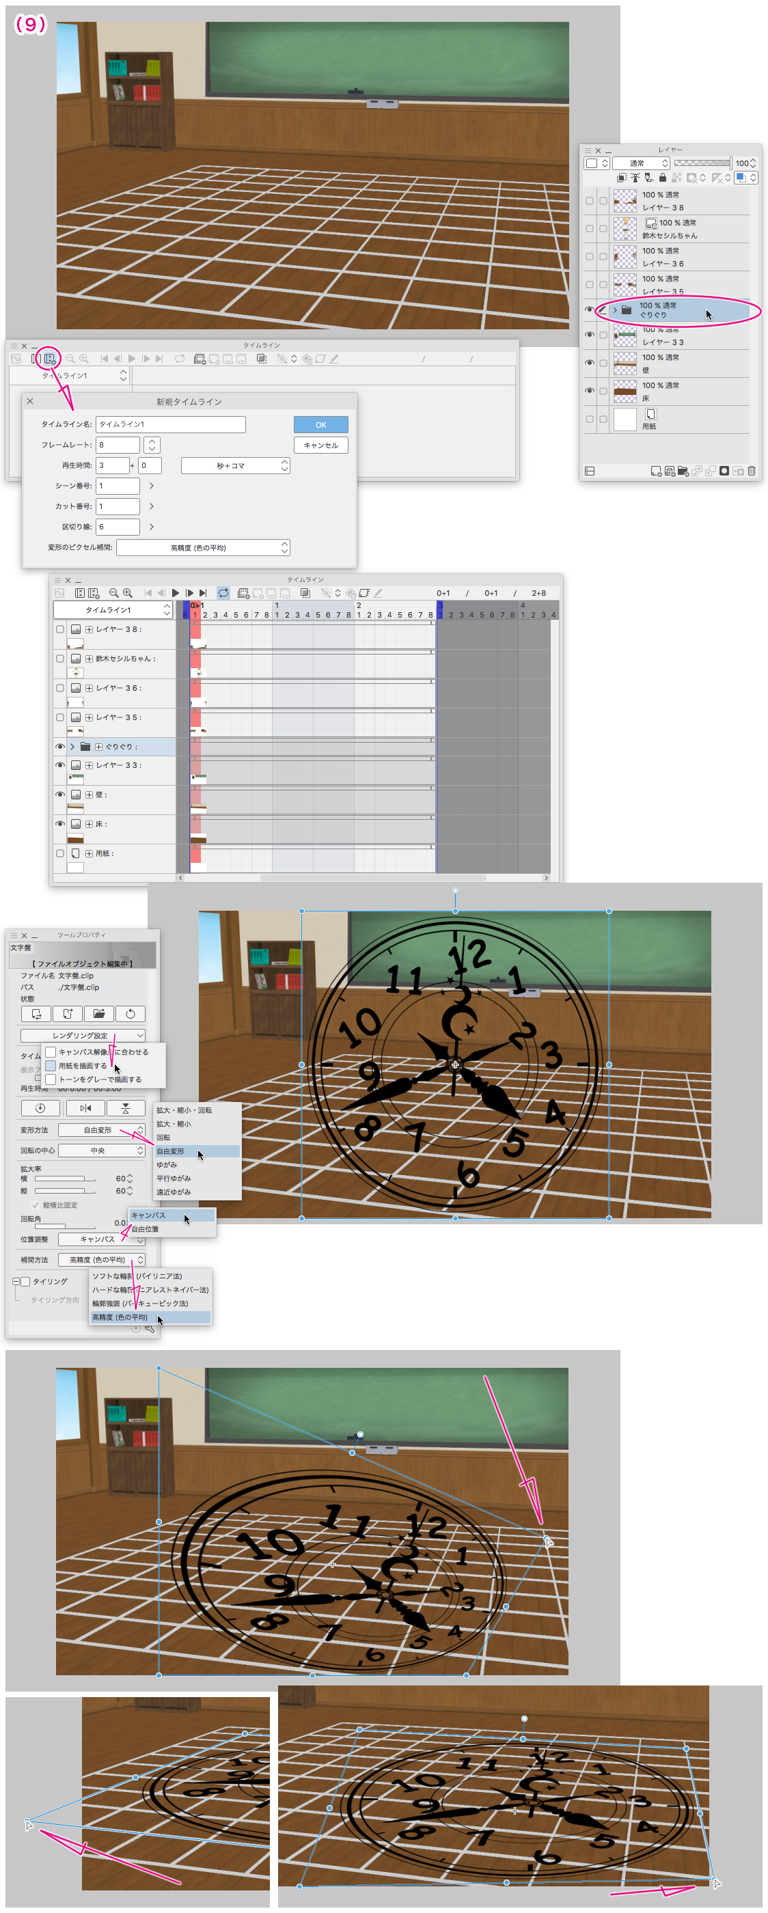Viewport: 768px width, 1913px height.
Task: Jump to the last frame in the timeline
Action: tap(203, 592)
